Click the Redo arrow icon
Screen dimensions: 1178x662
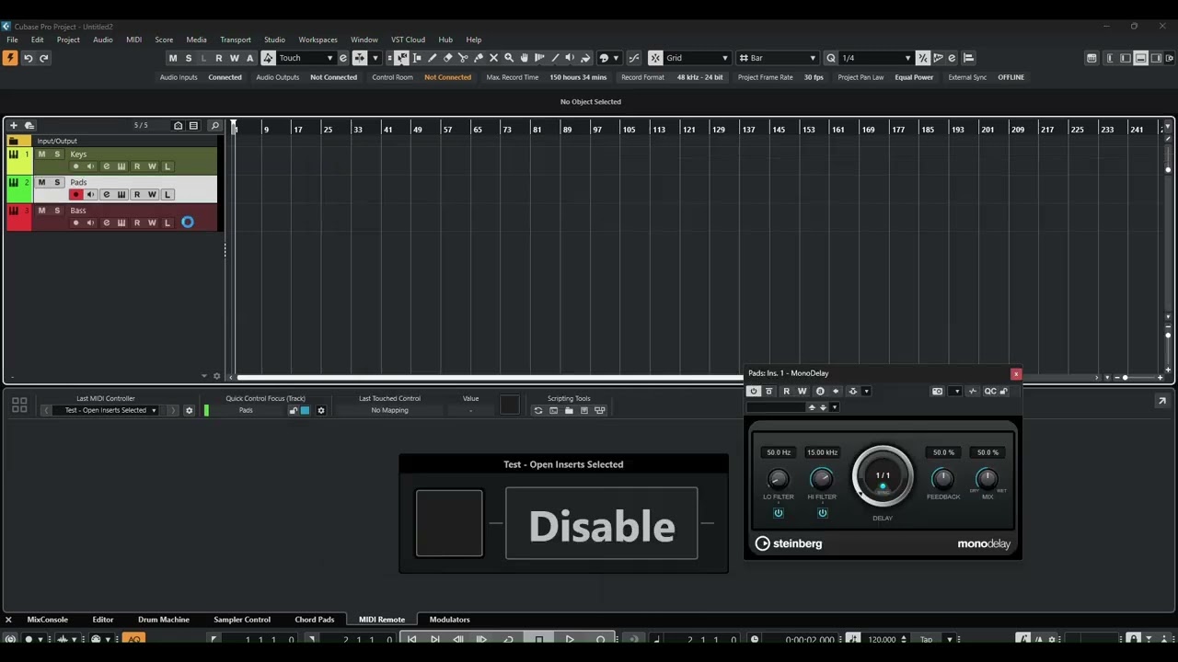pos(43,58)
